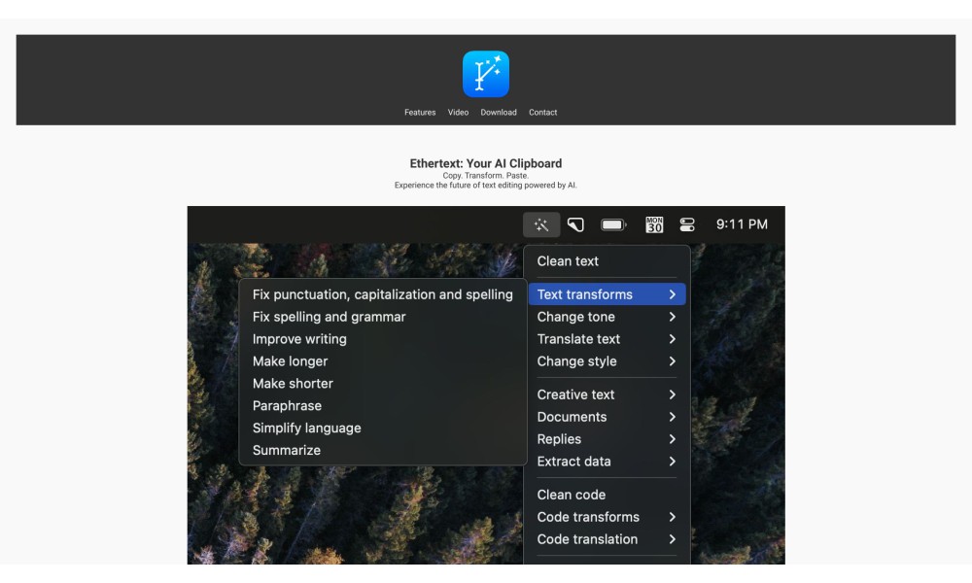Select the Text transforms menu item
The width and height of the screenshot is (972, 583).
tap(607, 294)
